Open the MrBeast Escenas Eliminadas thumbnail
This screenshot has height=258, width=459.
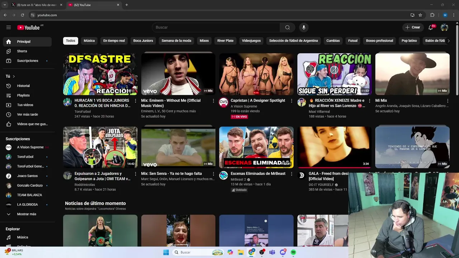tap(256, 147)
